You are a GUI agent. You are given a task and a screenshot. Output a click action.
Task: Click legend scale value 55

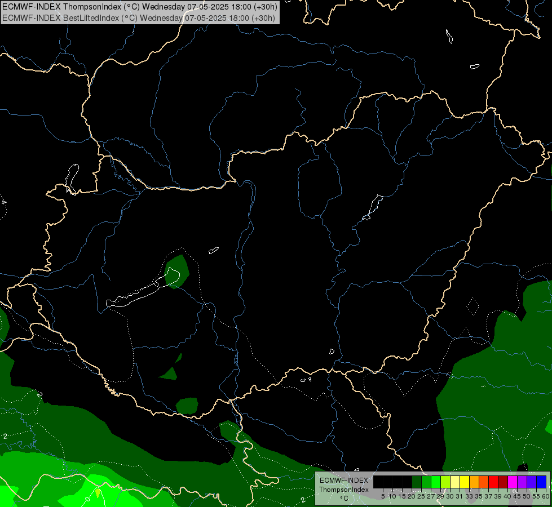point(536,496)
